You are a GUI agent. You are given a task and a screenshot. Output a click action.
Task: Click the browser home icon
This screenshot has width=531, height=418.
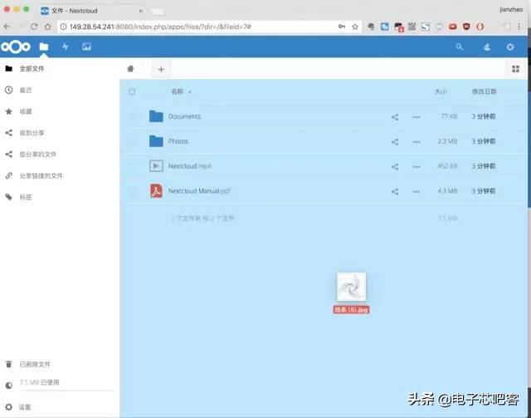click(48, 27)
